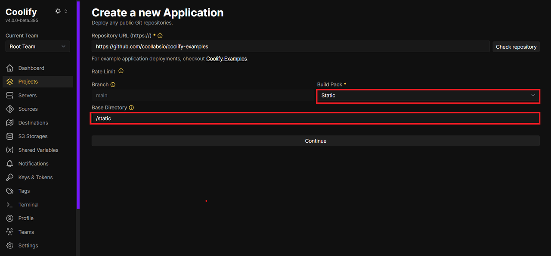Click the Shared Variables (x) icon

[x=10, y=150]
